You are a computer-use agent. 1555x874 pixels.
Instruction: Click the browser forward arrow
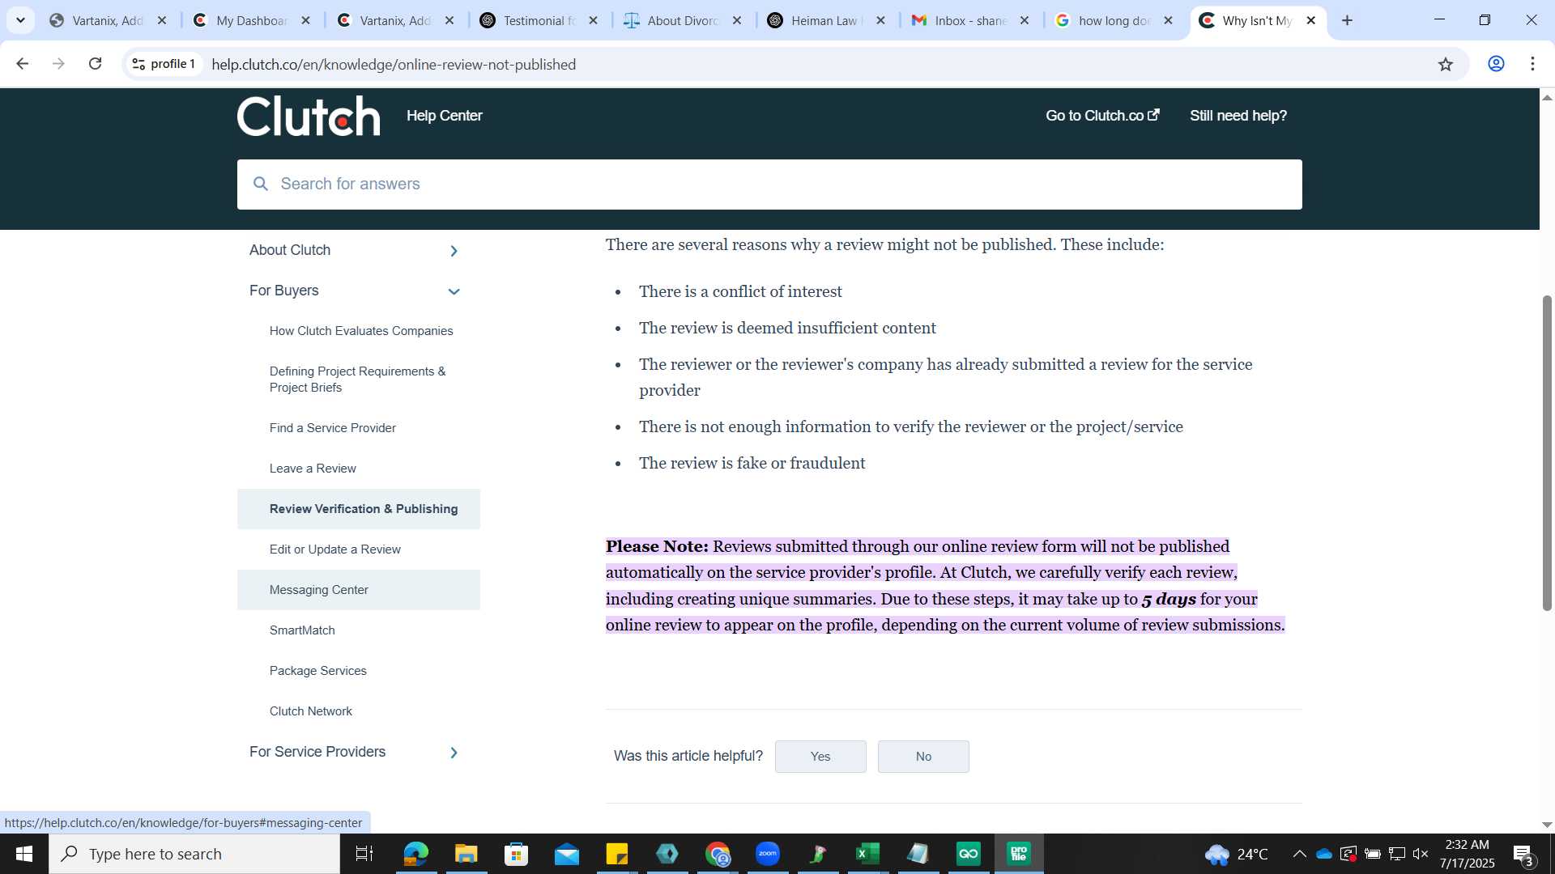(58, 64)
